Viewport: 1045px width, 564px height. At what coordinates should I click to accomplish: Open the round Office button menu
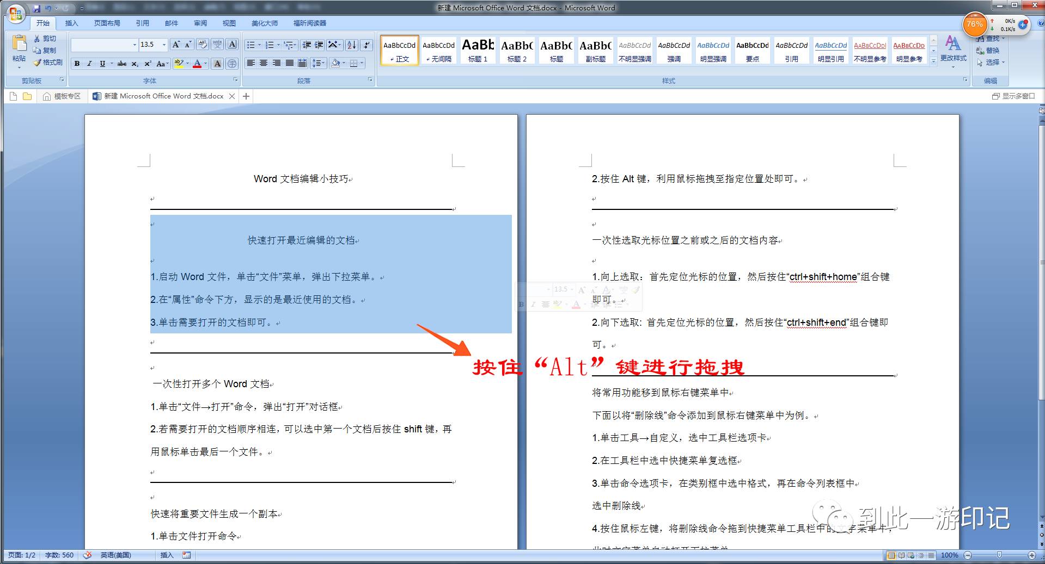[15, 13]
